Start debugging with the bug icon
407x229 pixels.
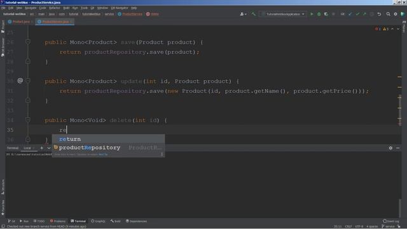[319, 14]
